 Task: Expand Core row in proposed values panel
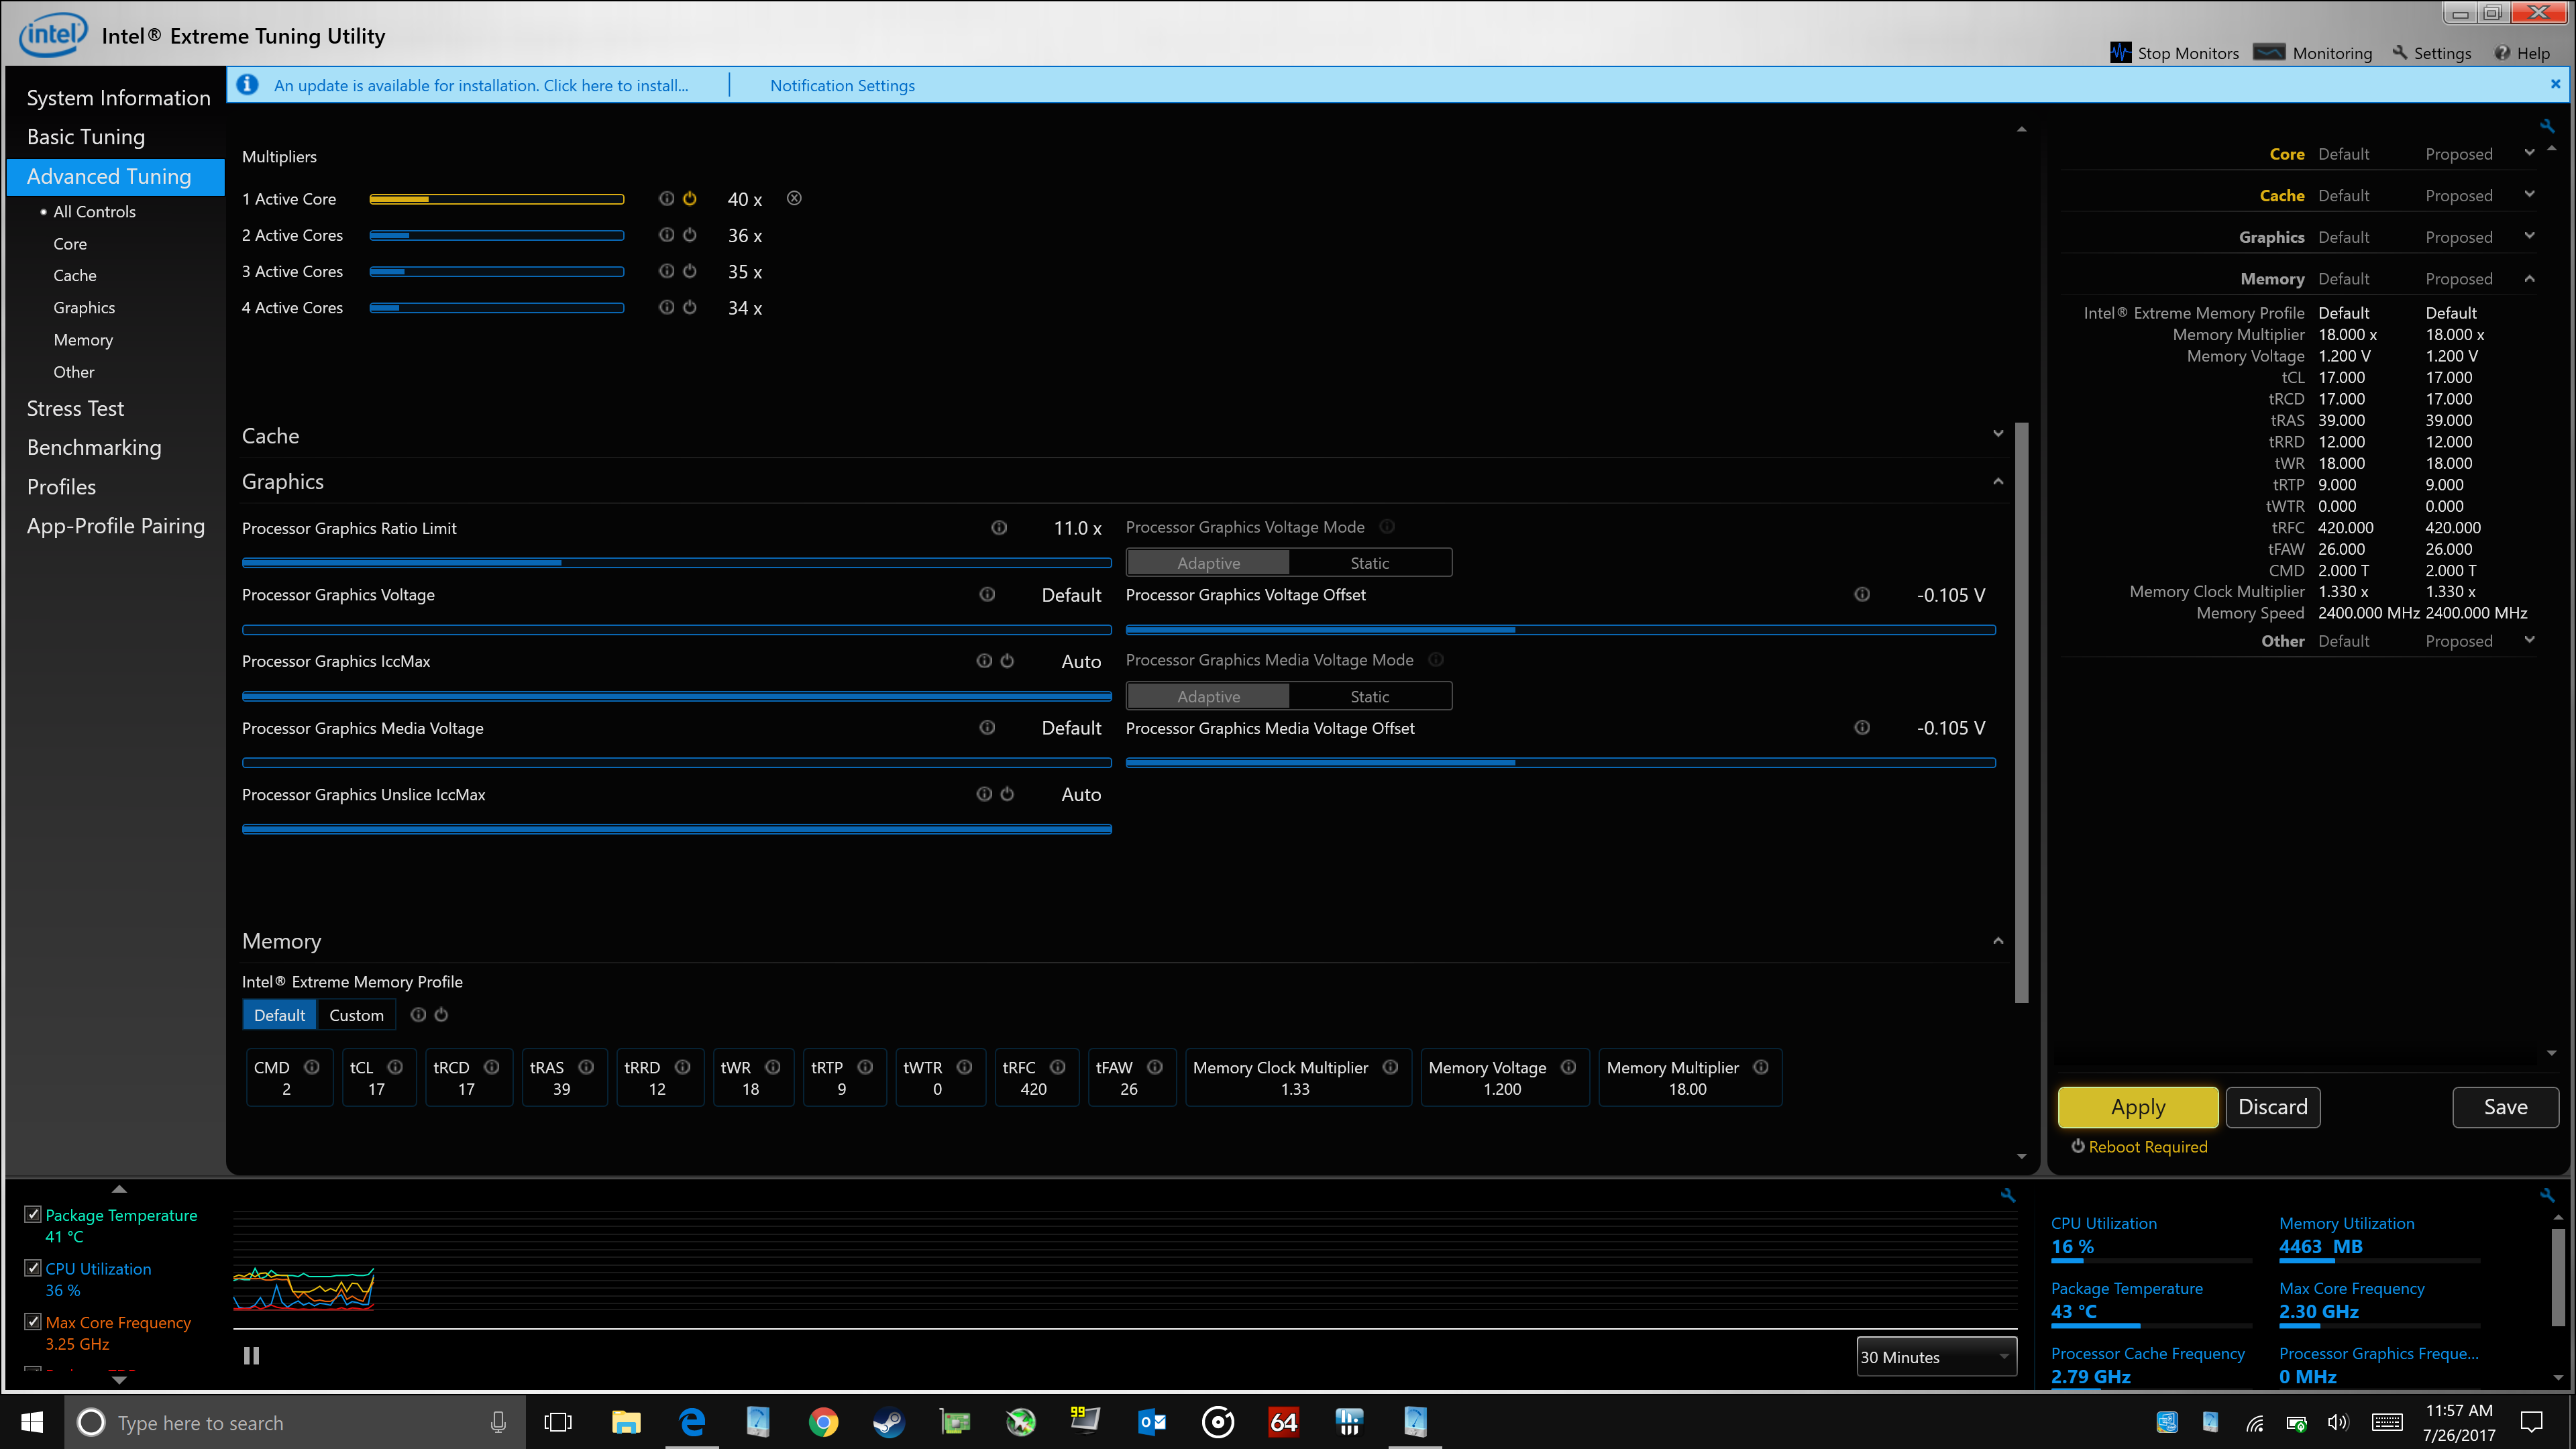pos(2529,153)
